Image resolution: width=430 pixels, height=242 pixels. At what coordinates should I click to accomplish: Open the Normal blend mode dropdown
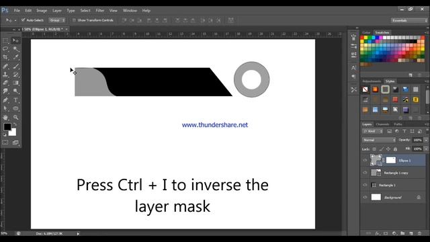point(379,140)
